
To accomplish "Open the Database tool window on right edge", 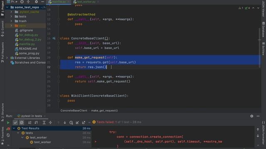I will point(263,29).
